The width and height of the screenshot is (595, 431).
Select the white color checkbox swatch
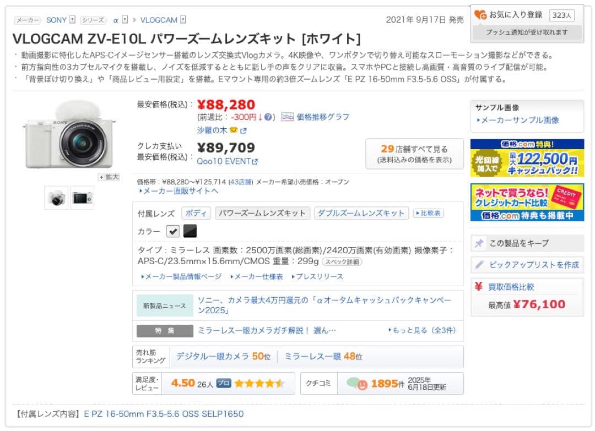[173, 231]
